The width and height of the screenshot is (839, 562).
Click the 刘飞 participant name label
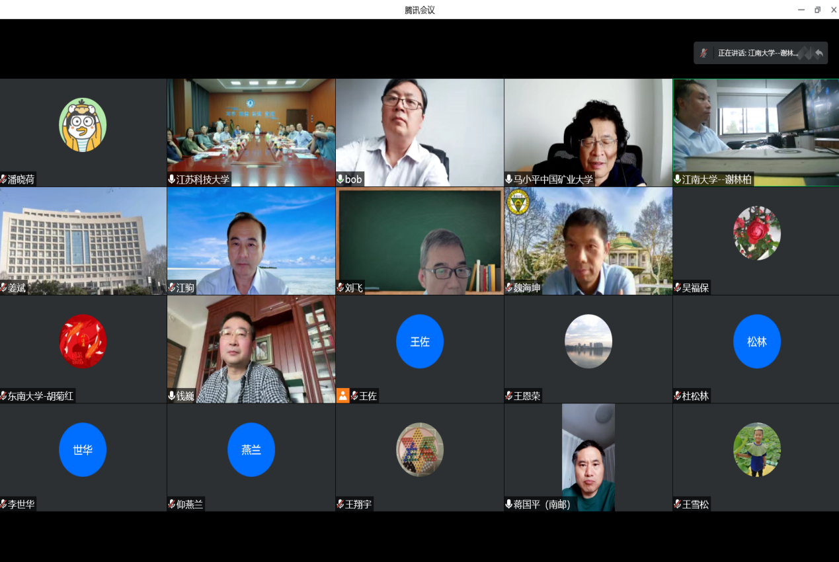click(x=354, y=288)
